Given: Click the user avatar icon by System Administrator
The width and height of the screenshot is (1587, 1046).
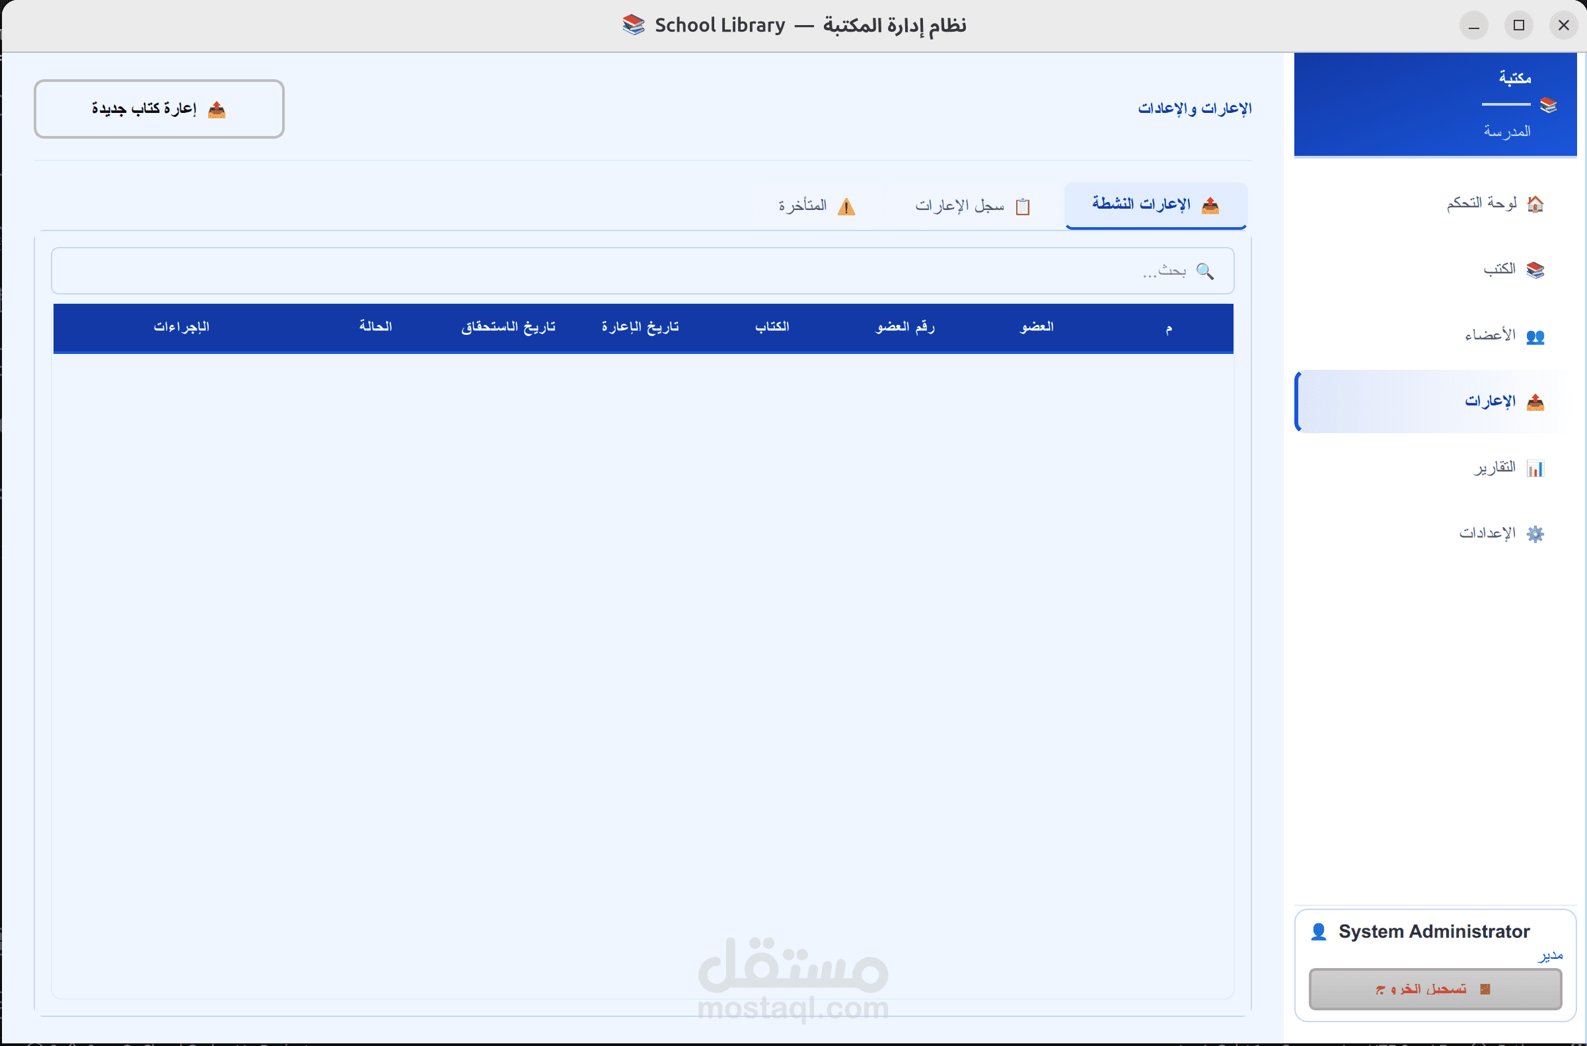Looking at the screenshot, I should click(1318, 931).
